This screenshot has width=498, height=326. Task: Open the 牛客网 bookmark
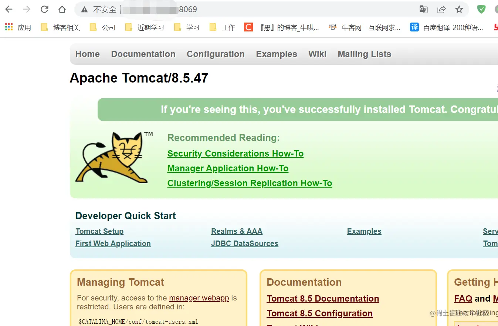(365, 27)
